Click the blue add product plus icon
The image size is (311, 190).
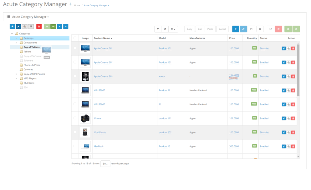[236, 29]
